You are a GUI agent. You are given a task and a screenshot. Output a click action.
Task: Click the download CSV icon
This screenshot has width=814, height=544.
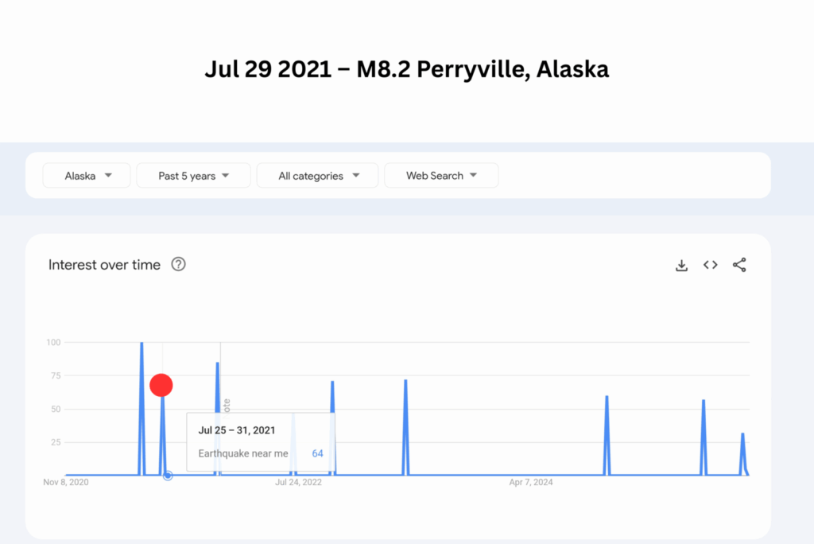(x=681, y=266)
